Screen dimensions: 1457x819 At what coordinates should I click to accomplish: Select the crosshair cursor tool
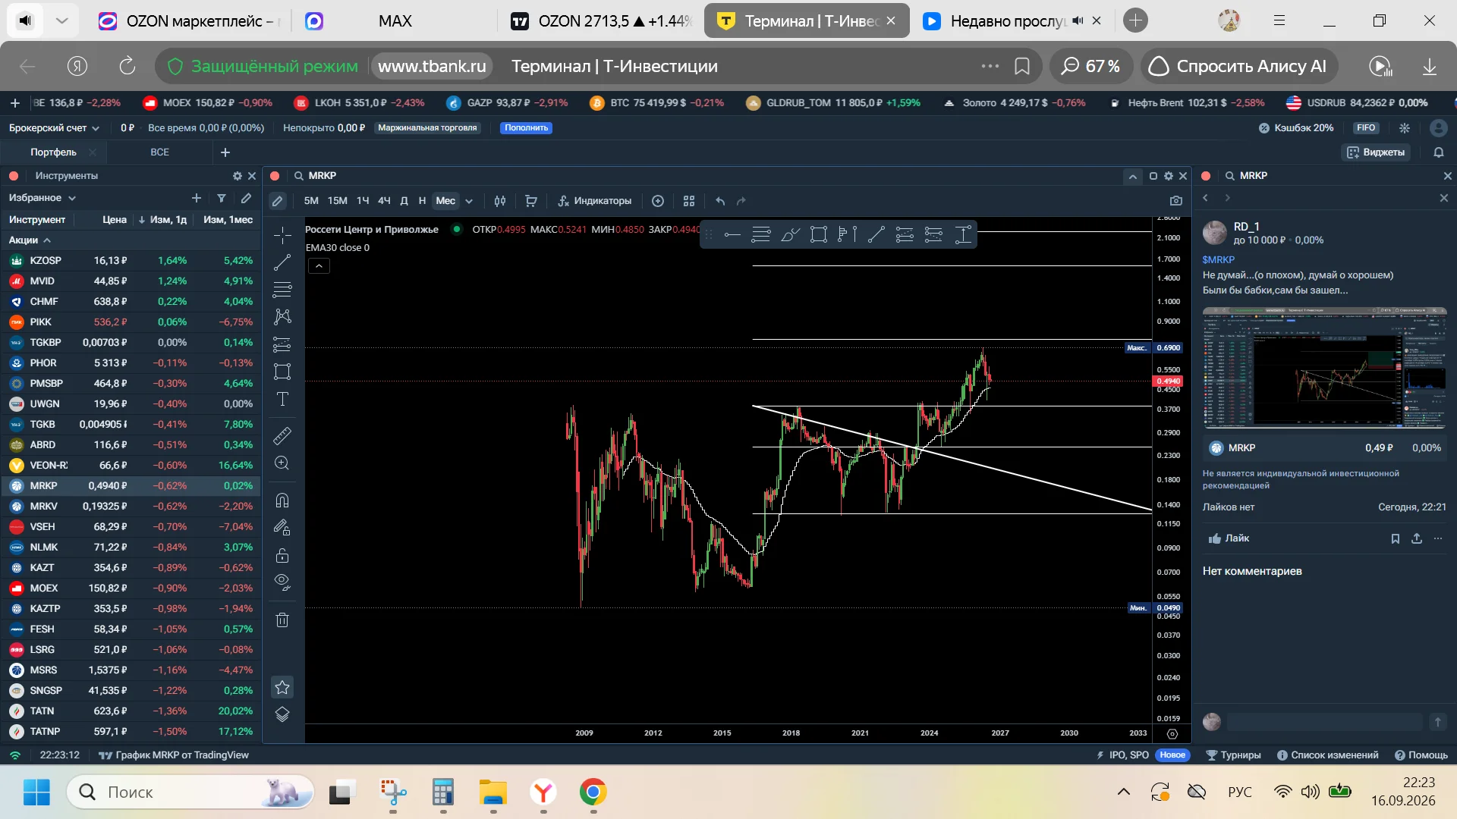pyautogui.click(x=282, y=235)
